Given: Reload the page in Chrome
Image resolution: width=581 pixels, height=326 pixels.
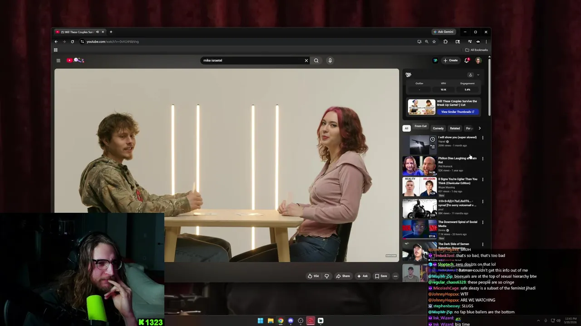Looking at the screenshot, I should (x=72, y=42).
